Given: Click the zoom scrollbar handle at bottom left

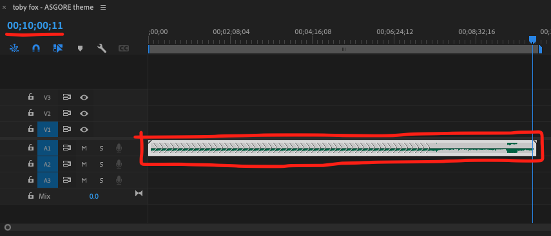Looking at the screenshot, I should (x=7, y=228).
